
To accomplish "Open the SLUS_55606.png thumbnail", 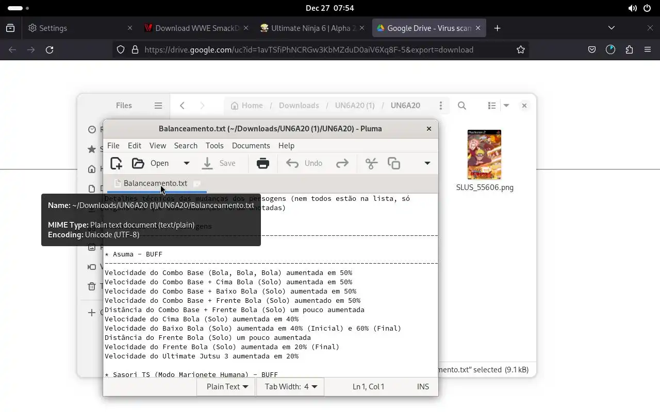I will tap(484, 154).
